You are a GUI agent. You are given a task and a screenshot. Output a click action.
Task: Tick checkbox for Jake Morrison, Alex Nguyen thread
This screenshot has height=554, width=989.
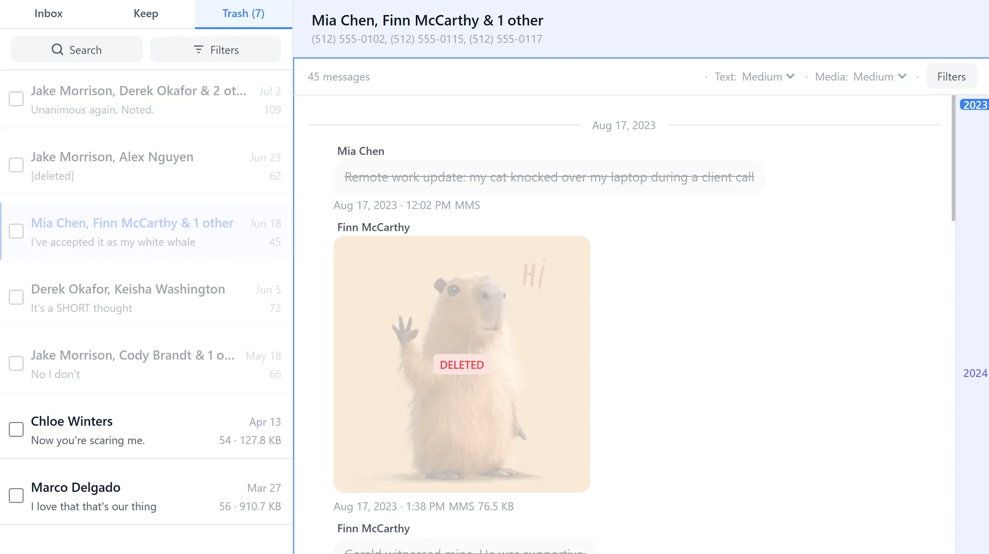click(x=16, y=165)
